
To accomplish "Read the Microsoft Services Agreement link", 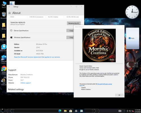I will click(x=37, y=57).
